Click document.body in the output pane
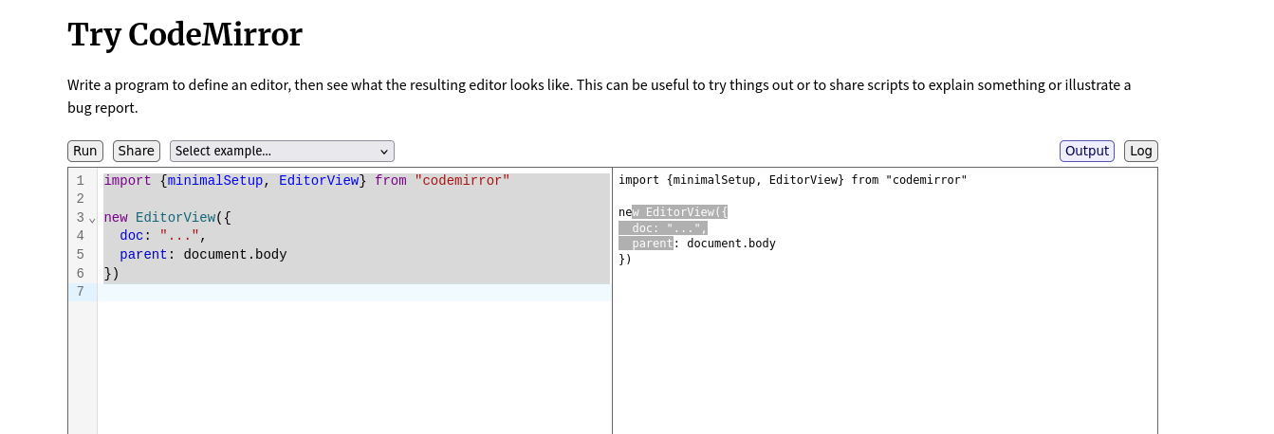 pyautogui.click(x=730, y=244)
